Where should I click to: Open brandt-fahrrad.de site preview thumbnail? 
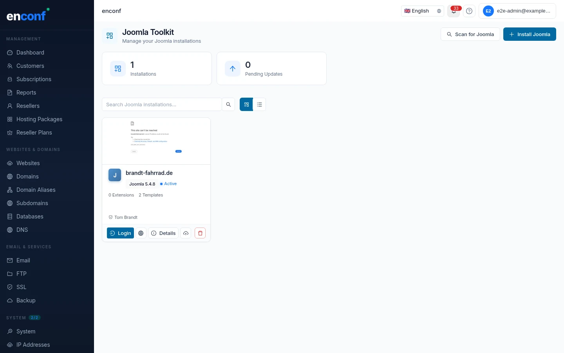click(x=156, y=141)
